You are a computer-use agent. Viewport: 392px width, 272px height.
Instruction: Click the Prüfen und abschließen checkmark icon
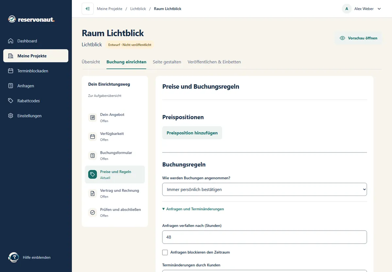coord(92,212)
